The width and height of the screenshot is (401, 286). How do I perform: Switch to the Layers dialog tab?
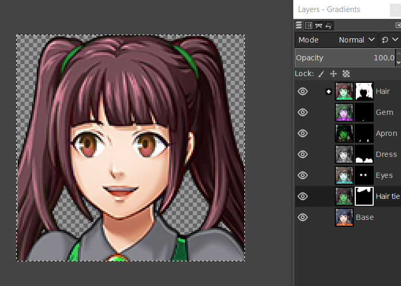(x=299, y=26)
